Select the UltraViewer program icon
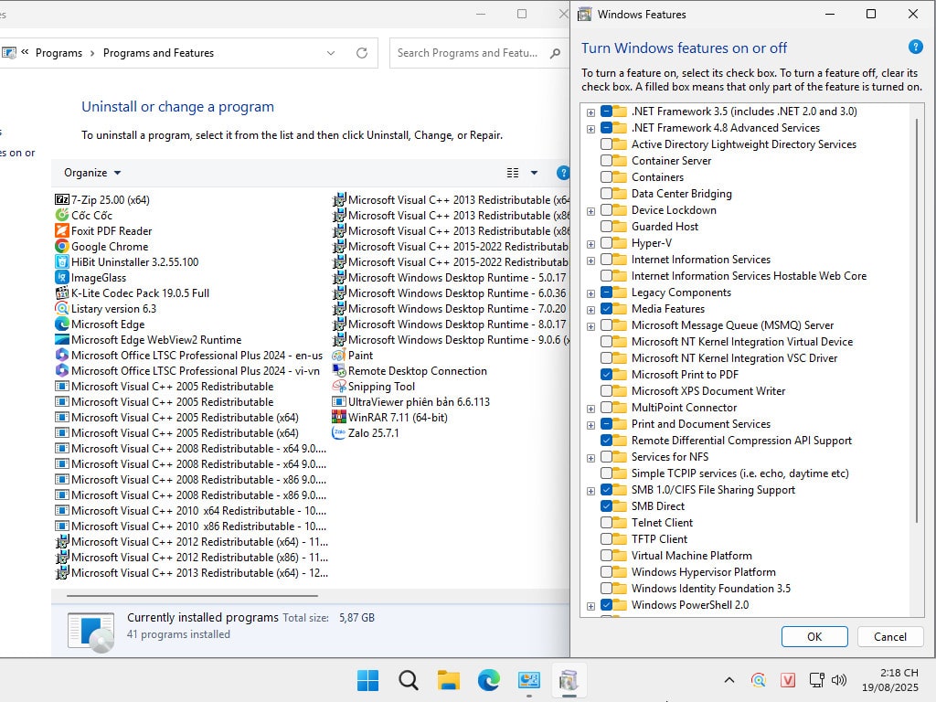This screenshot has height=702, width=936. click(x=338, y=401)
